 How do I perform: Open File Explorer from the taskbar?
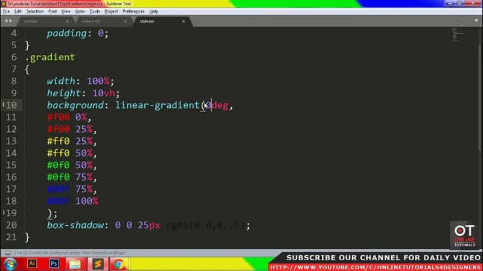75,264
